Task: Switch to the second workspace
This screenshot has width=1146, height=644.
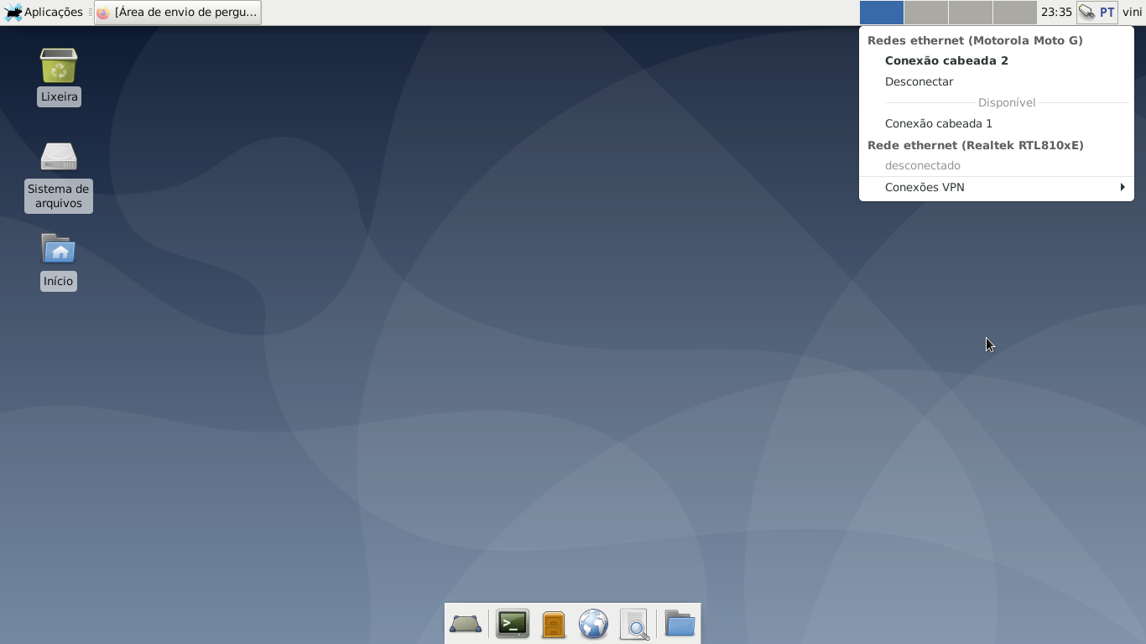Action: click(x=926, y=12)
